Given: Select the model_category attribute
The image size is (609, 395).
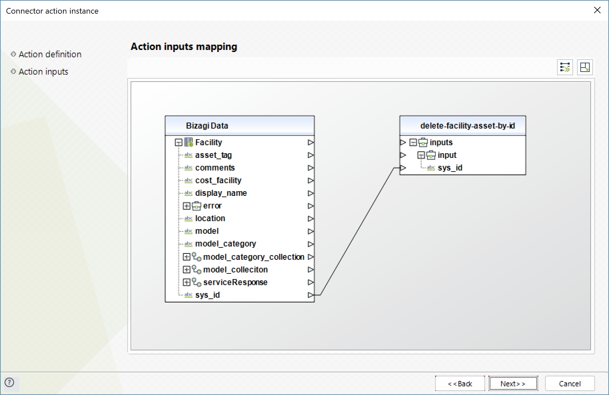Looking at the screenshot, I should [226, 244].
